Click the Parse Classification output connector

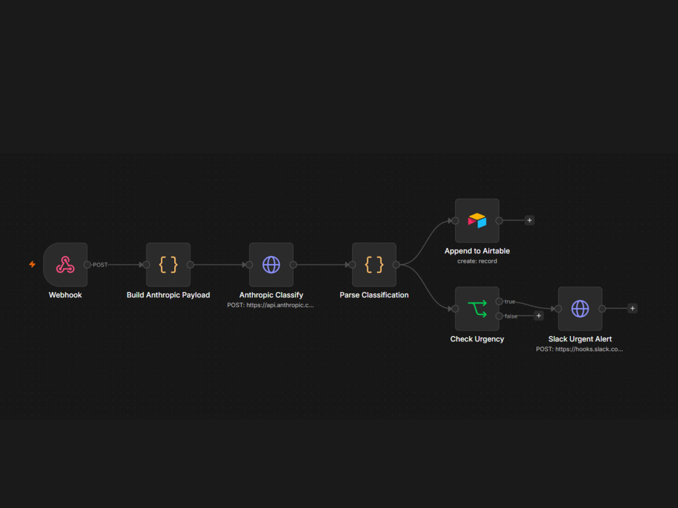click(396, 264)
